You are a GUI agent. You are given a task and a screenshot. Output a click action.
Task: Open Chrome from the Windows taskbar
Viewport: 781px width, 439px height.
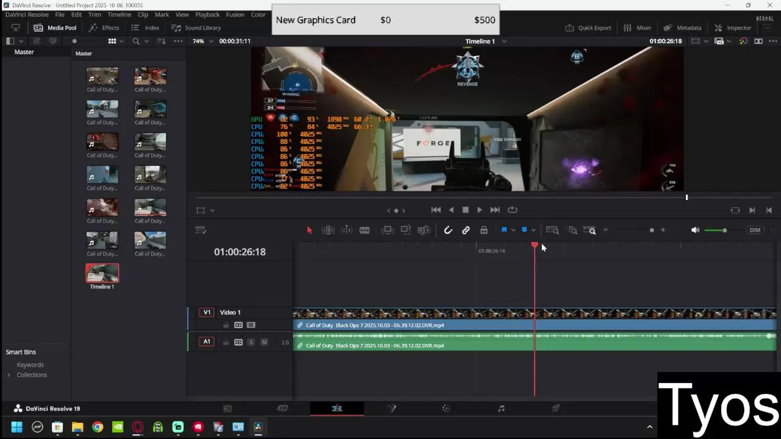(x=98, y=427)
